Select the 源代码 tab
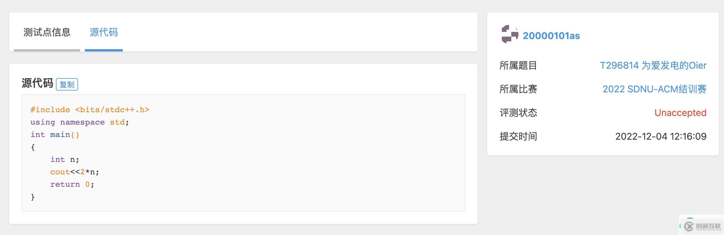This screenshot has width=724, height=235. [104, 32]
